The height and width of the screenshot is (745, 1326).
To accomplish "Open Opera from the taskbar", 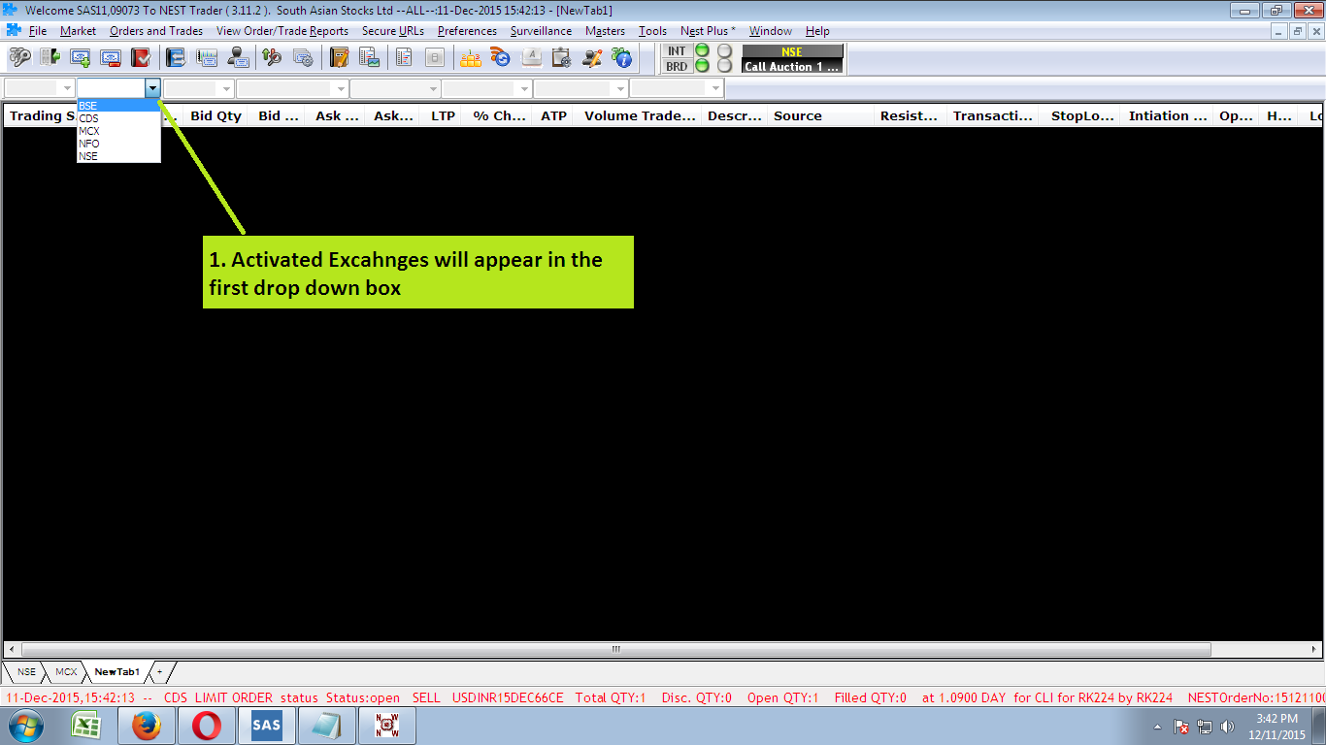I will click(x=206, y=726).
